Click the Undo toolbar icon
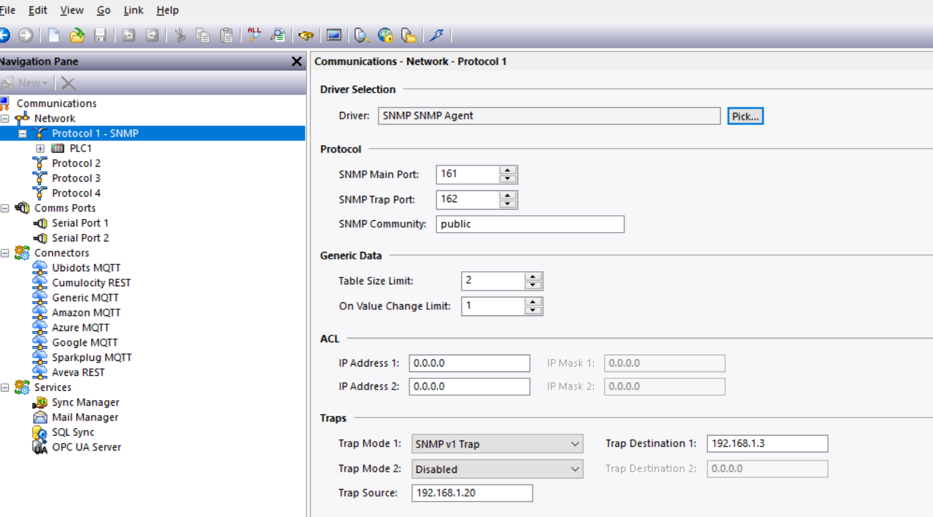The width and height of the screenshot is (933, 517). pyautogui.click(x=128, y=35)
